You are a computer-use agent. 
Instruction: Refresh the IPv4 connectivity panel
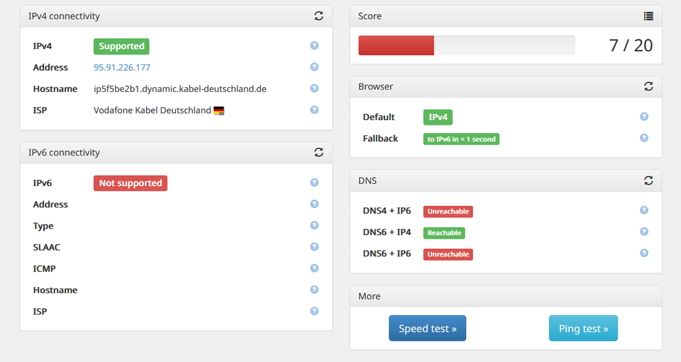318,16
